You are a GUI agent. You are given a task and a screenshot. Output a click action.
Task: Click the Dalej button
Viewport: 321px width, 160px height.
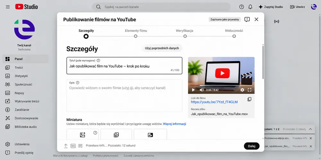252,146
